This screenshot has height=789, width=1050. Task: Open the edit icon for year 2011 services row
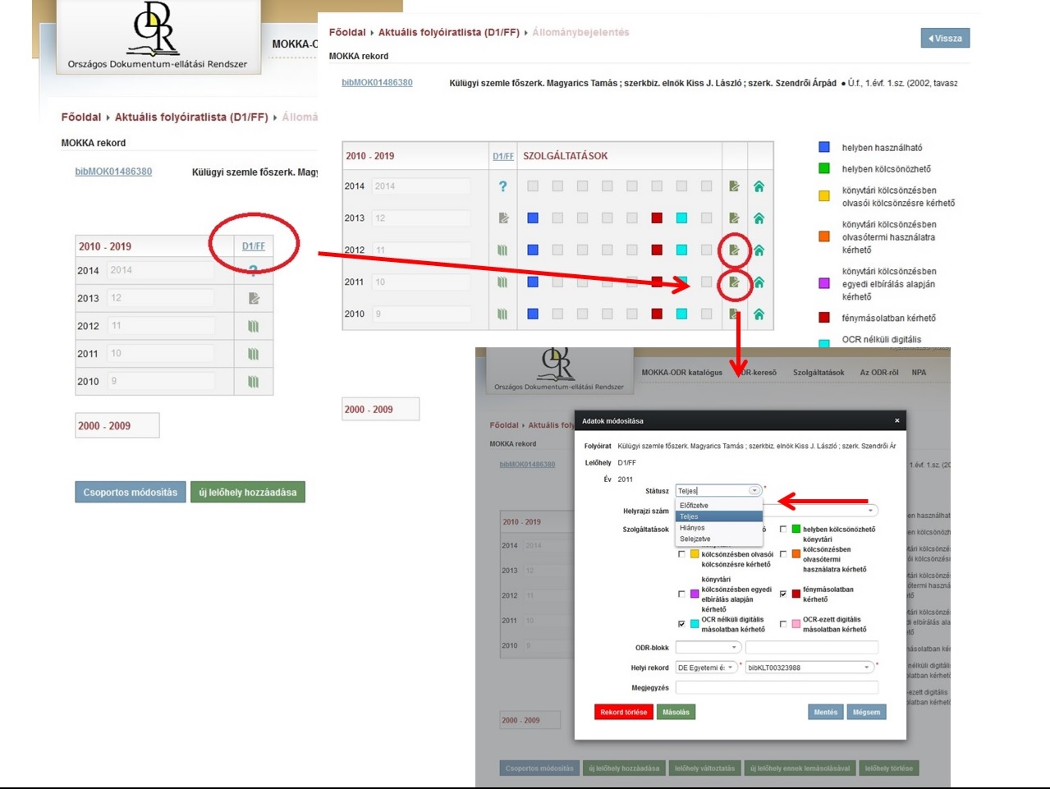pyautogui.click(x=734, y=282)
